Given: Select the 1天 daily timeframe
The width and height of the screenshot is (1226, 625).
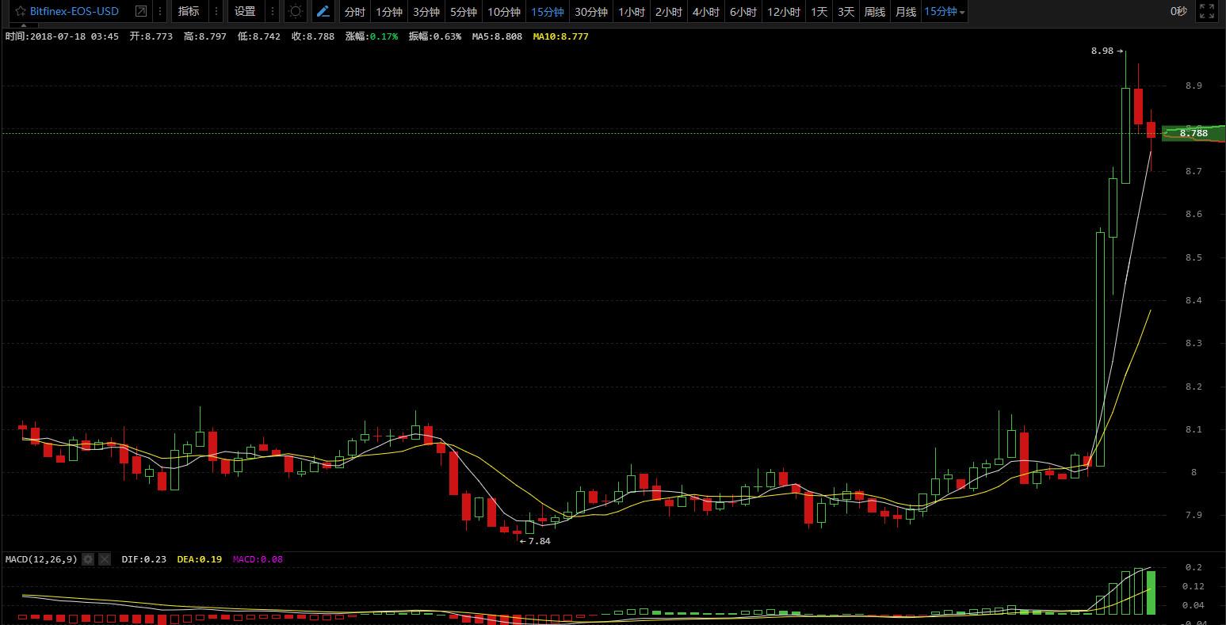Looking at the screenshot, I should (x=819, y=12).
